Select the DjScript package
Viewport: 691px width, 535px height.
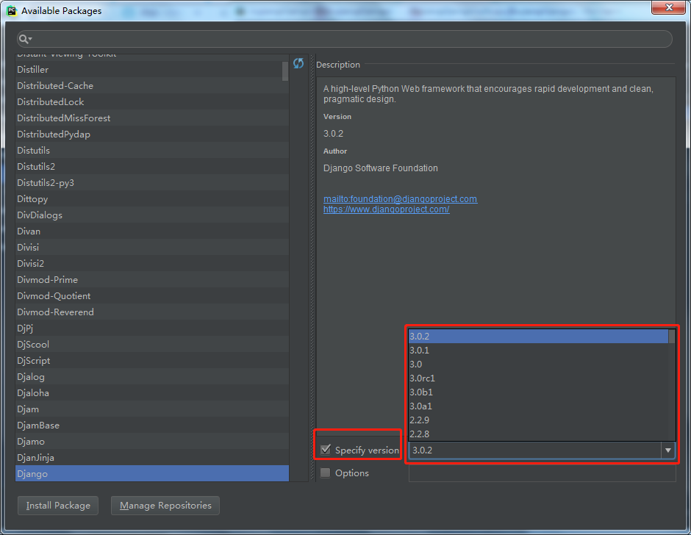point(152,361)
